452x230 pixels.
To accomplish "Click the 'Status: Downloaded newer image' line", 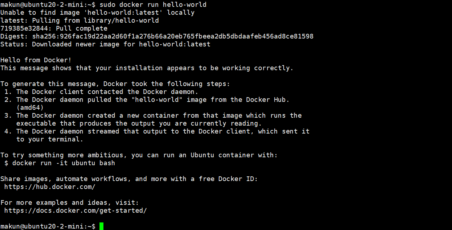I will [105, 44].
